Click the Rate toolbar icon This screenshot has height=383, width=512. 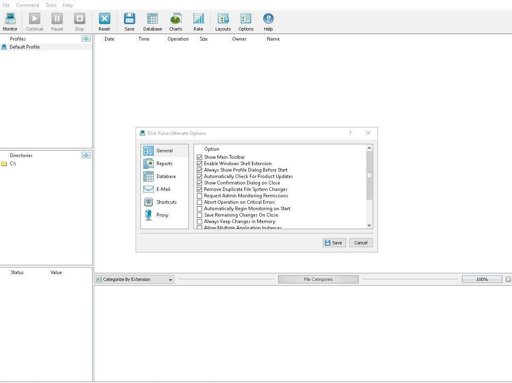[198, 22]
